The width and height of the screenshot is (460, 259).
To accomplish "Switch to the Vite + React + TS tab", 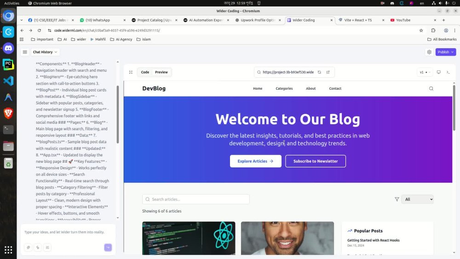I will point(361,20).
